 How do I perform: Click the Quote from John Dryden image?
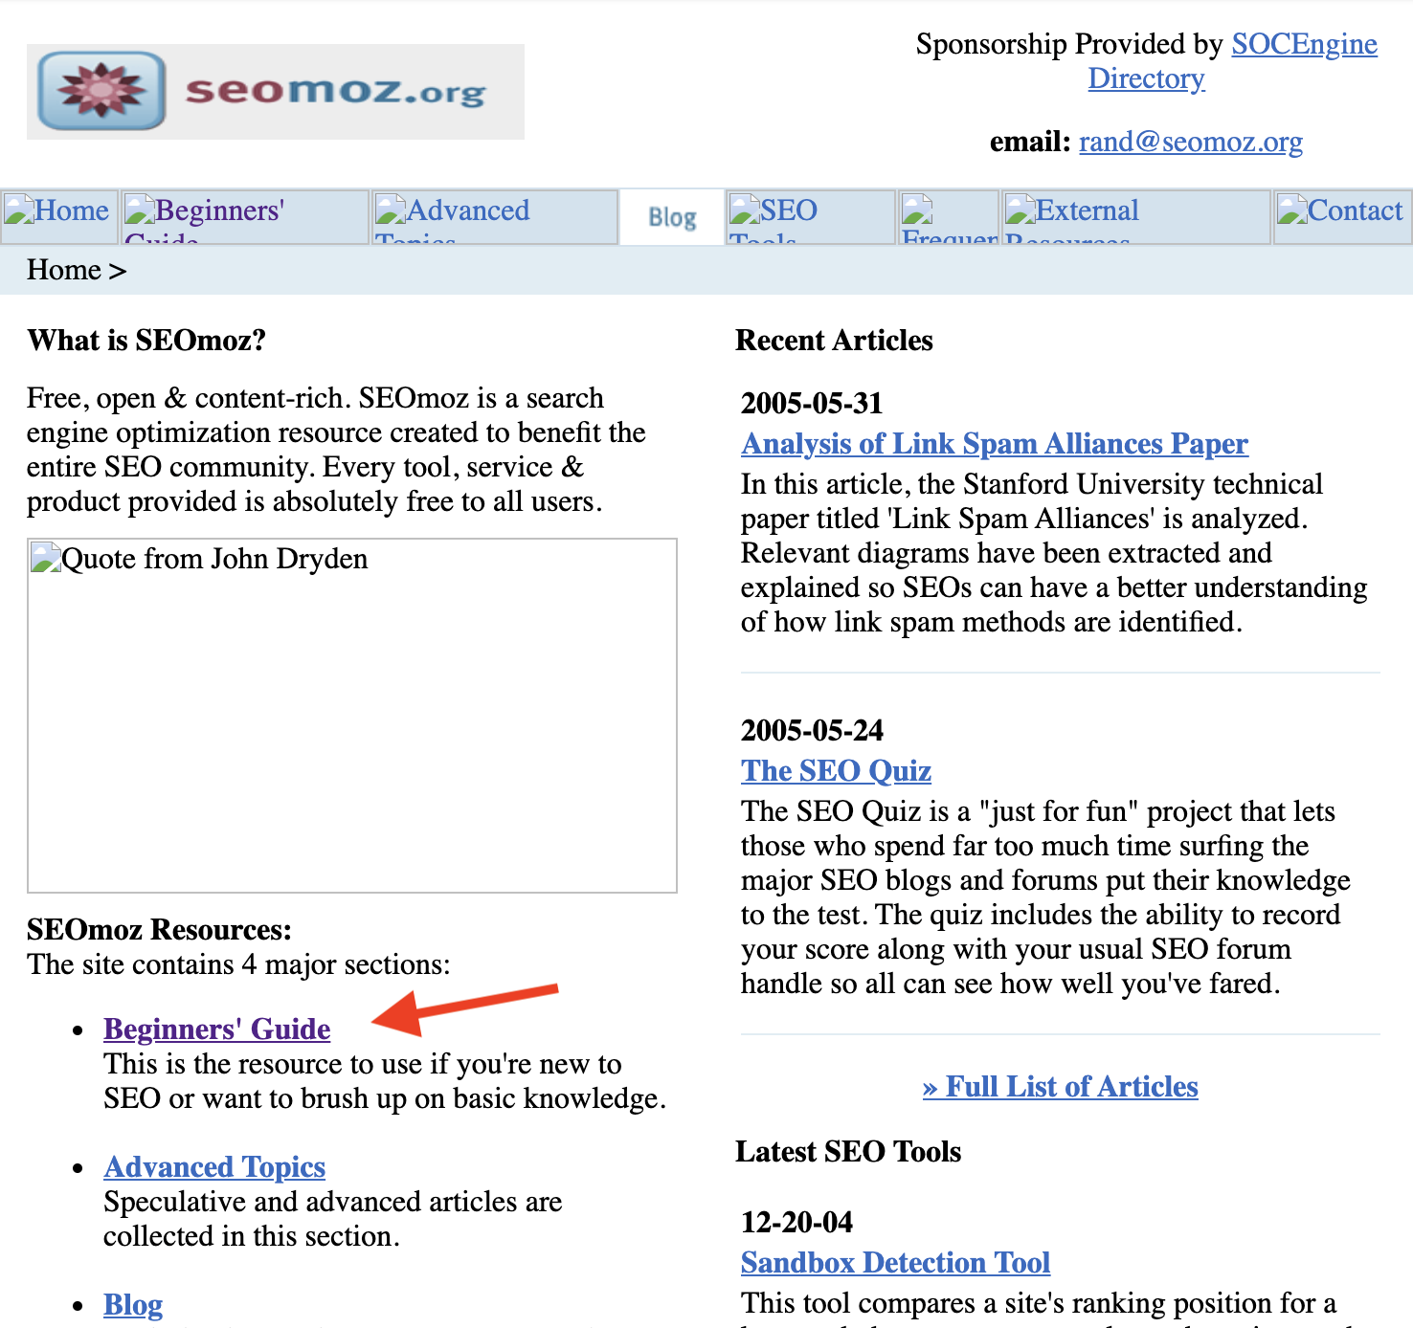(352, 716)
